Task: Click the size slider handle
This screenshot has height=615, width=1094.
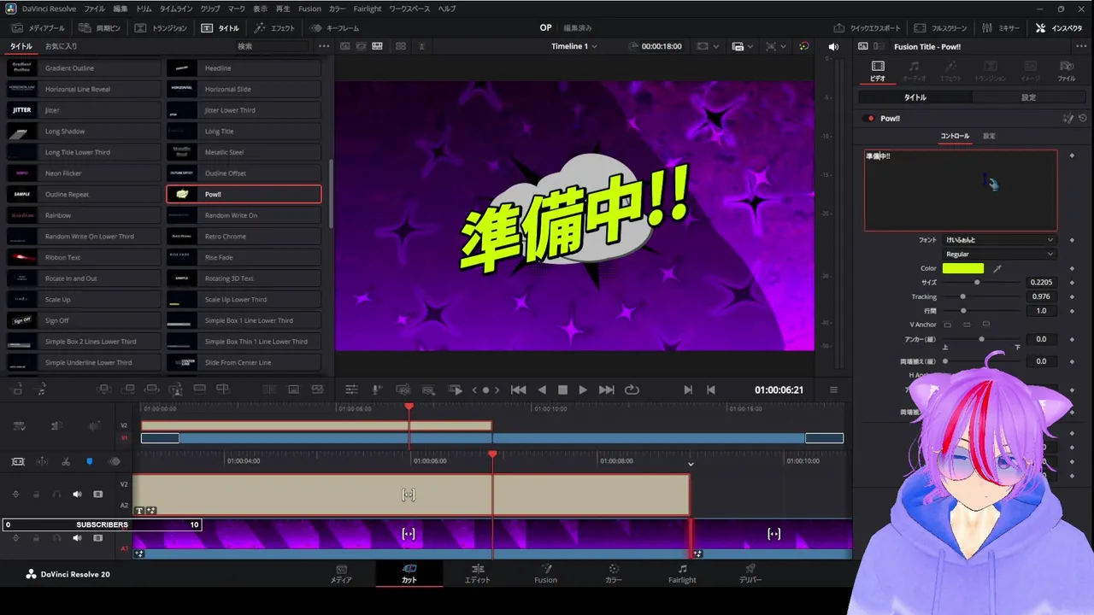Action: (x=977, y=282)
